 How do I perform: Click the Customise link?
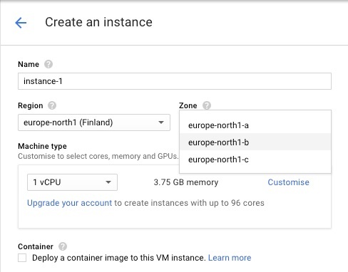coord(288,182)
